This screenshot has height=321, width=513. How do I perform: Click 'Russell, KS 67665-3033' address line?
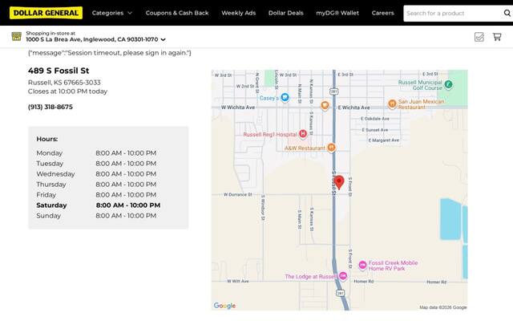click(64, 83)
